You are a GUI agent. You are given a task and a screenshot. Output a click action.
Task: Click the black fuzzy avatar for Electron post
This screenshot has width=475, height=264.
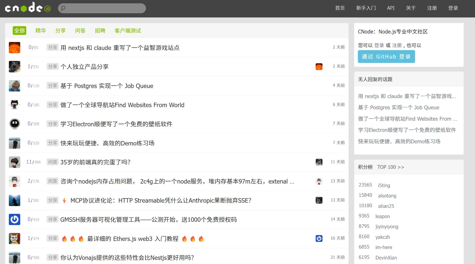[x=15, y=124]
